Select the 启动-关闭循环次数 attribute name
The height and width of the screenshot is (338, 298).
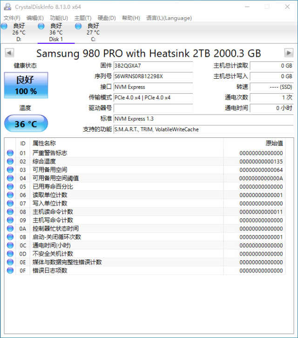click(x=57, y=237)
